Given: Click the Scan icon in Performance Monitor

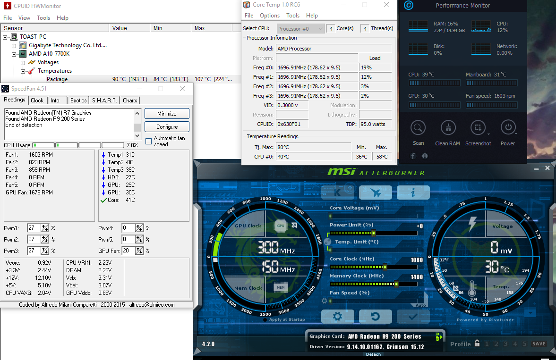Looking at the screenshot, I should 418,128.
